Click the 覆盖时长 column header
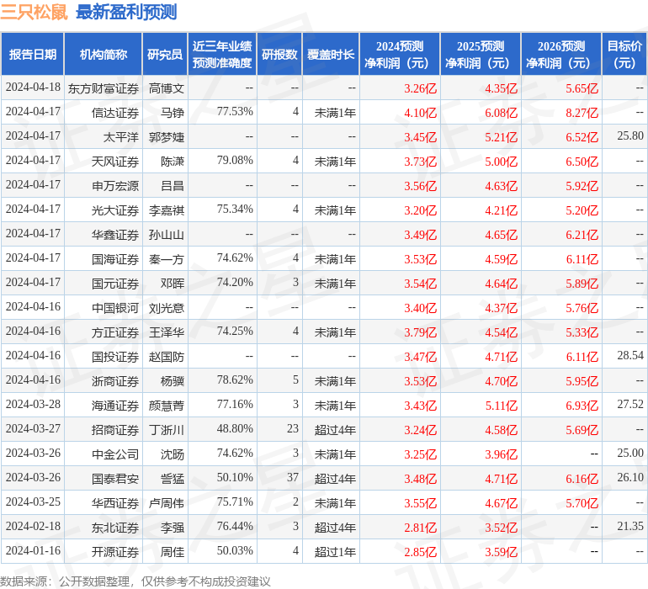The image size is (648, 589). tap(331, 54)
